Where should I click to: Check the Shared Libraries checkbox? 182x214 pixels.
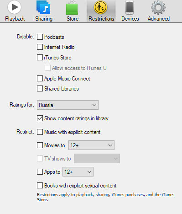pos(40,89)
